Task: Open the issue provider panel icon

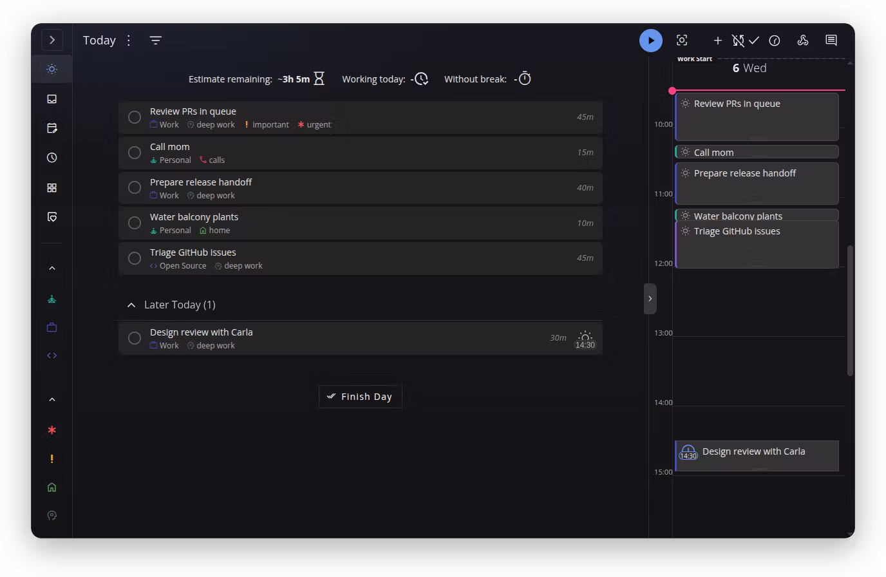Action: [x=803, y=41]
